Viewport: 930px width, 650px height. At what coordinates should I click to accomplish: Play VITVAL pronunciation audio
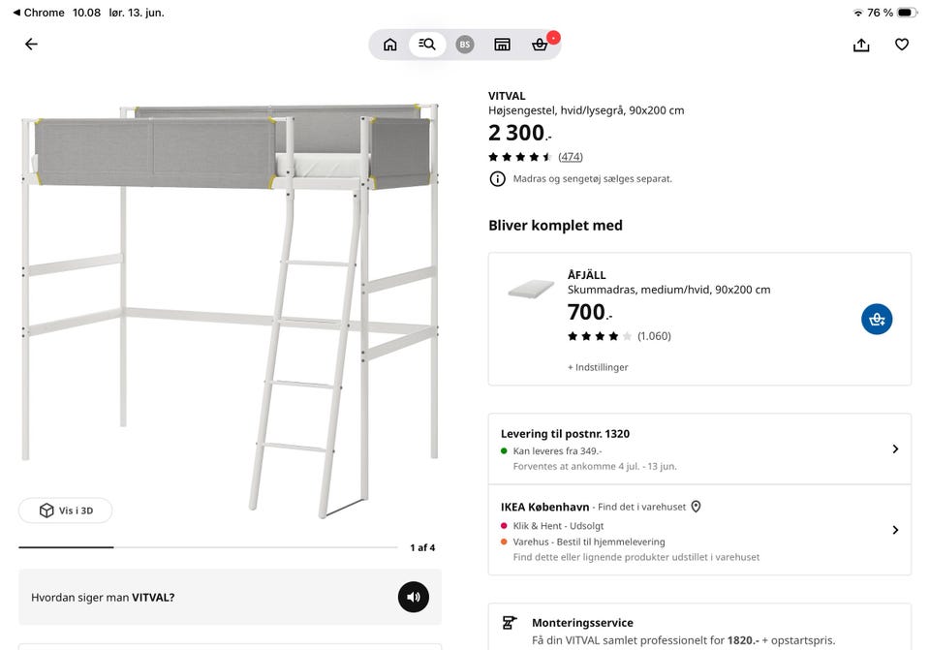click(414, 597)
